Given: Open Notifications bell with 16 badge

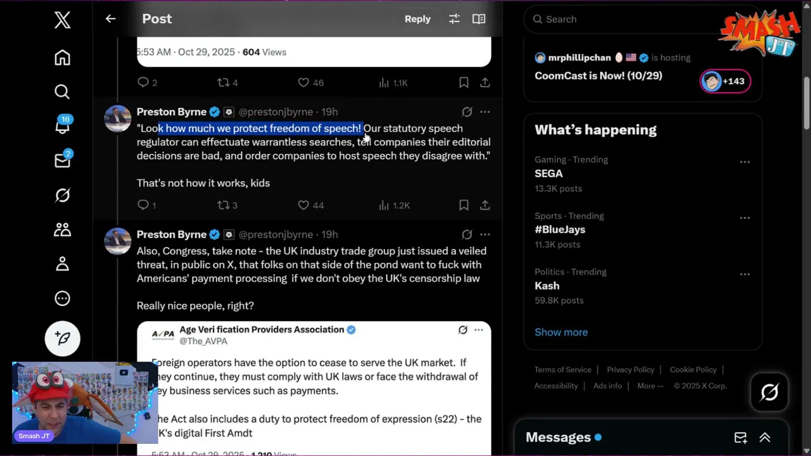Looking at the screenshot, I should click(62, 125).
